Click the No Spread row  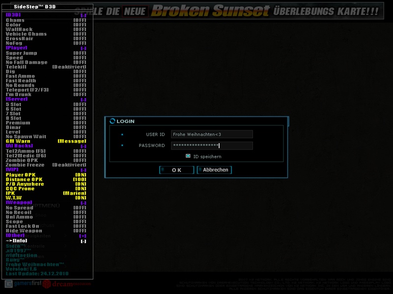(x=46, y=208)
